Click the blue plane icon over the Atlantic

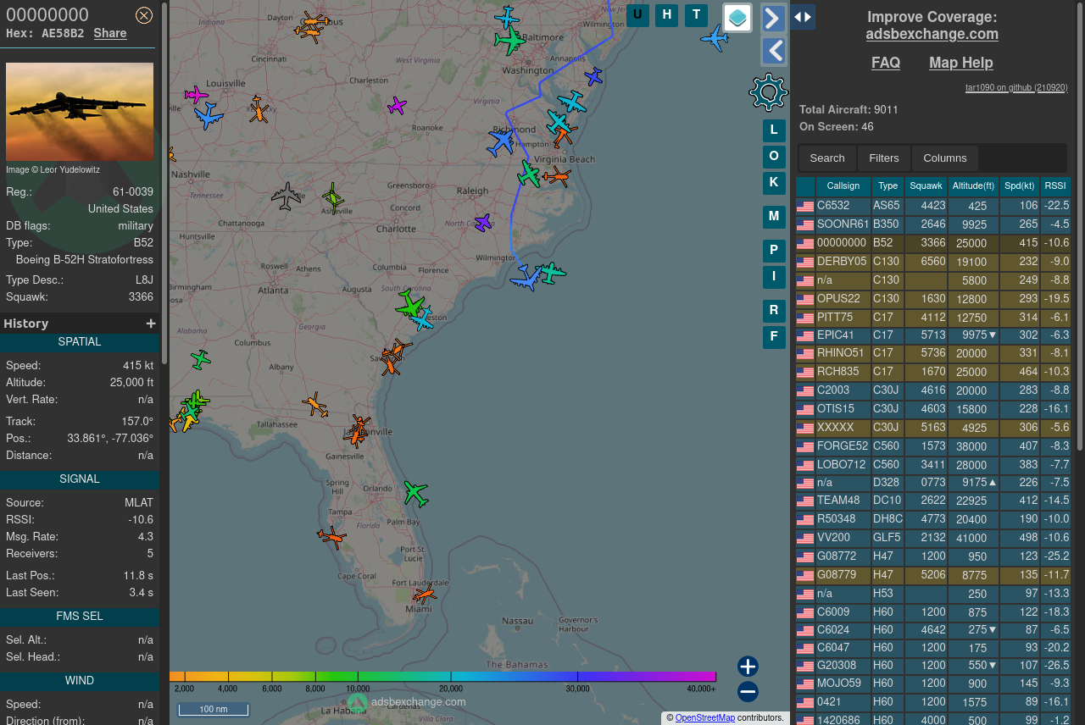[x=715, y=38]
